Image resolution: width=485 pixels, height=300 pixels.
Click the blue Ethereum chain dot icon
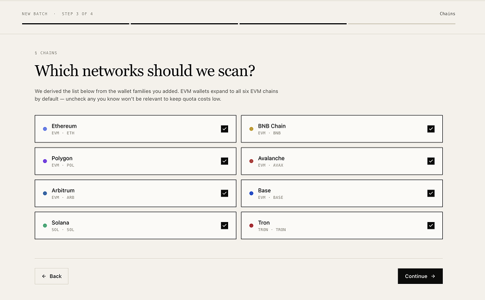[x=45, y=129]
